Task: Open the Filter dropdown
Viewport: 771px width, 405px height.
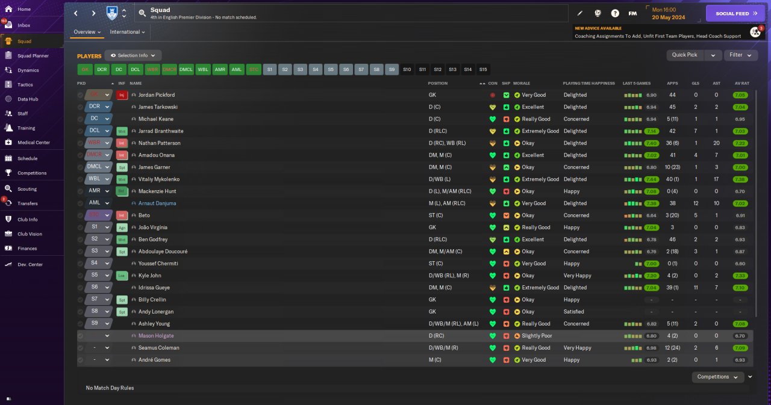Action: tap(741, 55)
